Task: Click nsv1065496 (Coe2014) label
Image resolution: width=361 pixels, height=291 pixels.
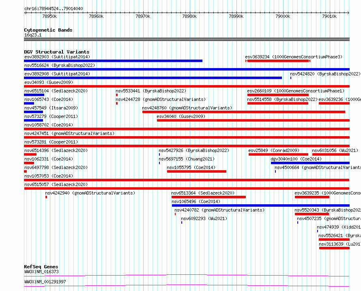Action: click(x=196, y=201)
